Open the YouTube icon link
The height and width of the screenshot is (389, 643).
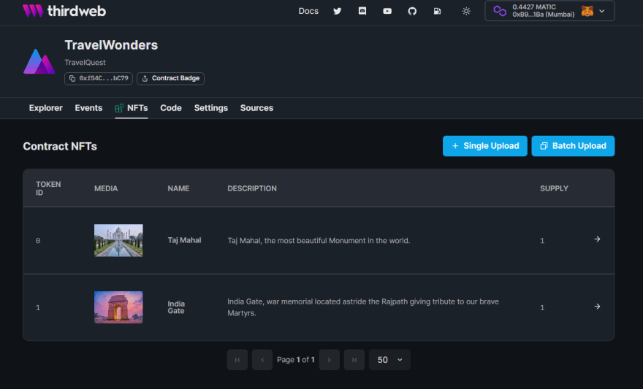(x=387, y=11)
